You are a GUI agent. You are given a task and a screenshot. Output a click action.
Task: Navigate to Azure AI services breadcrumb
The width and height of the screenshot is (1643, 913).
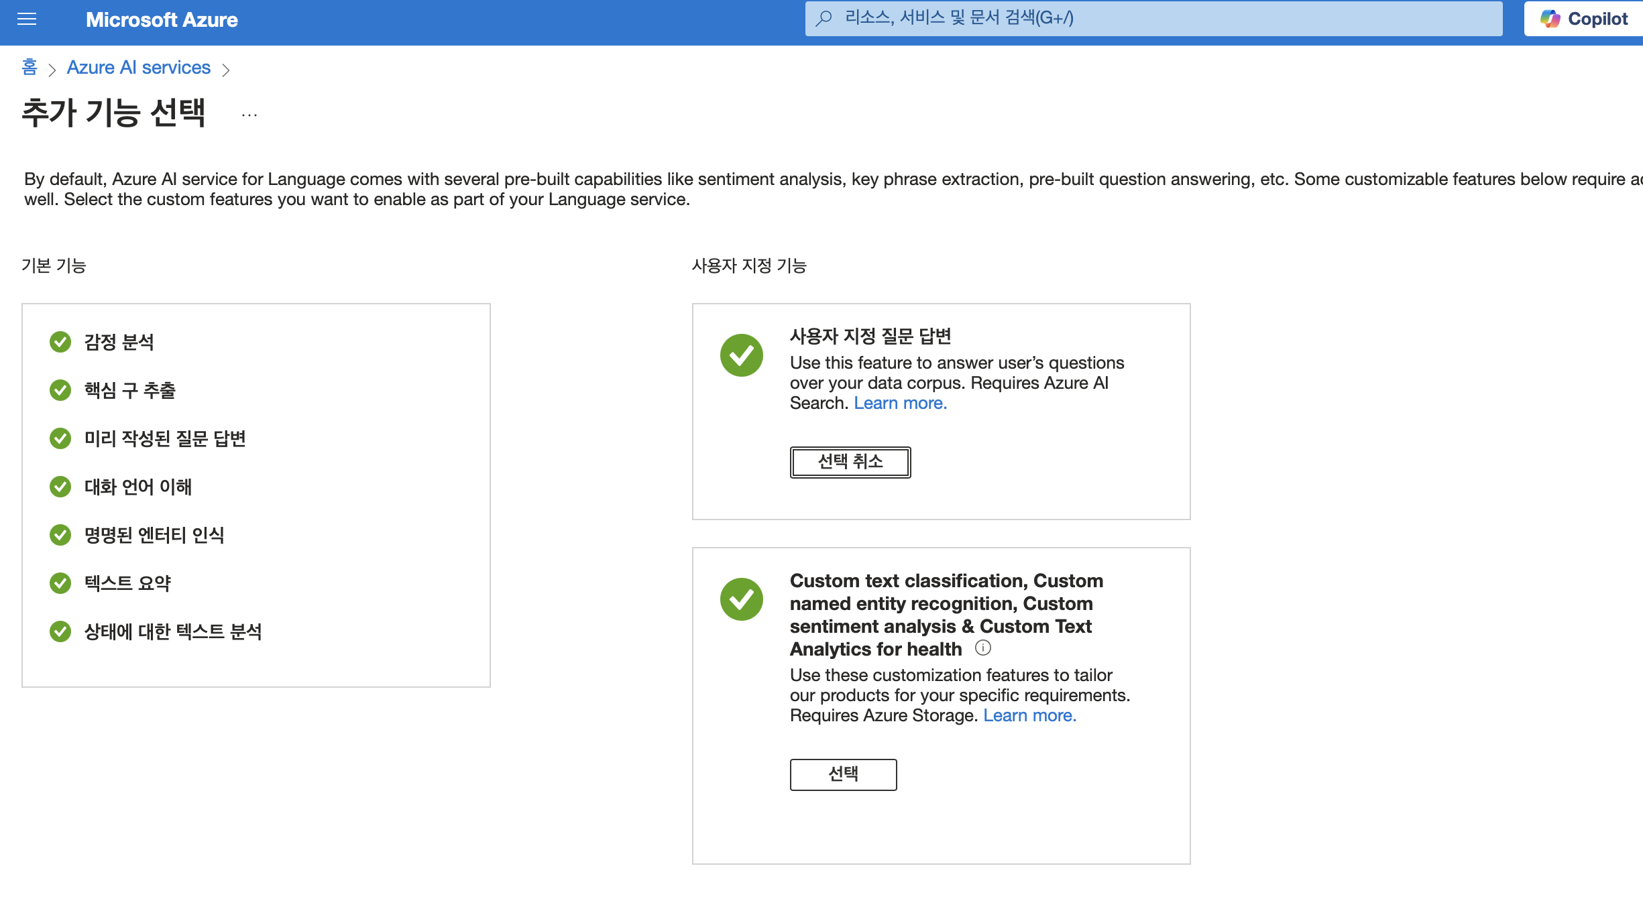tap(138, 68)
